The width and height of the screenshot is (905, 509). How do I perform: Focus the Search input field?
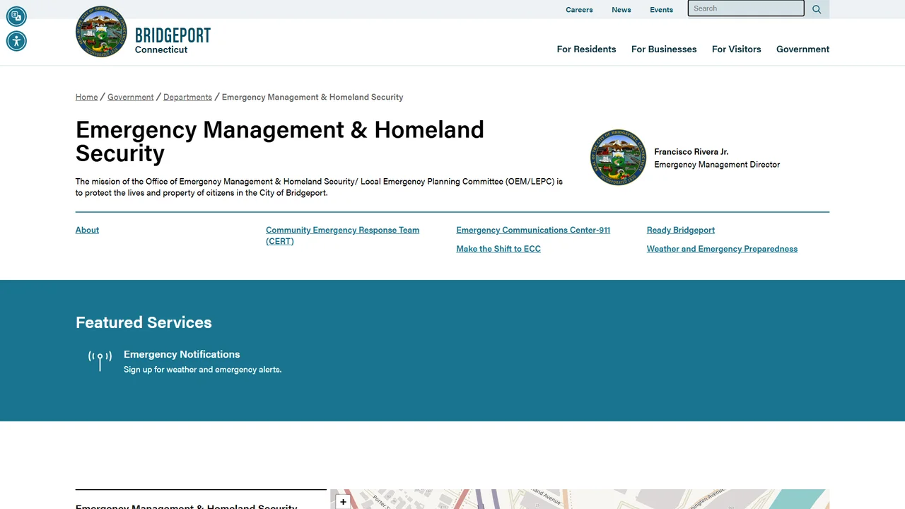pos(746,8)
